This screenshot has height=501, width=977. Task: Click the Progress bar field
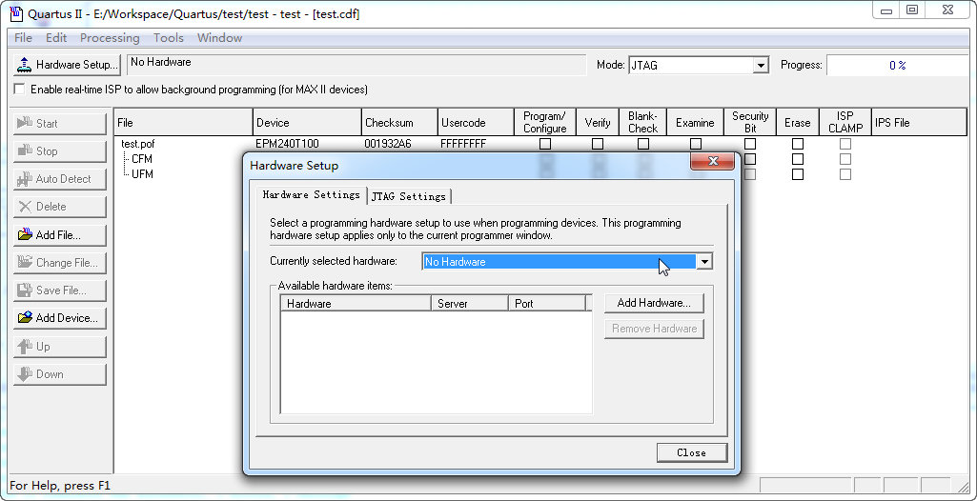click(x=896, y=66)
